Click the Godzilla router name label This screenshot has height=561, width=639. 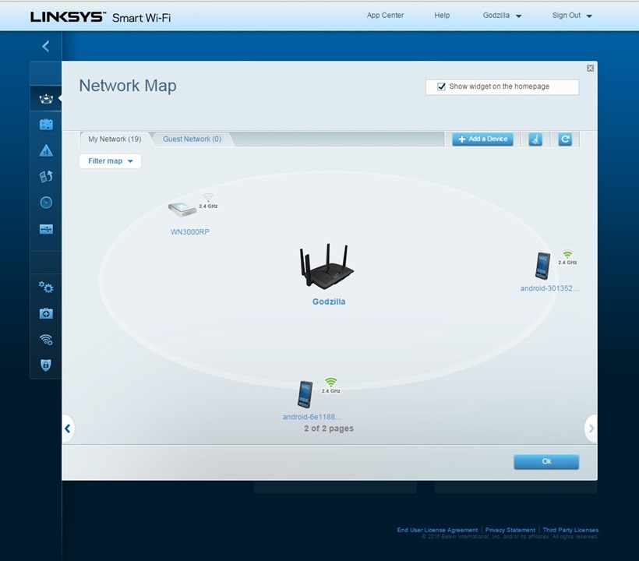(329, 302)
